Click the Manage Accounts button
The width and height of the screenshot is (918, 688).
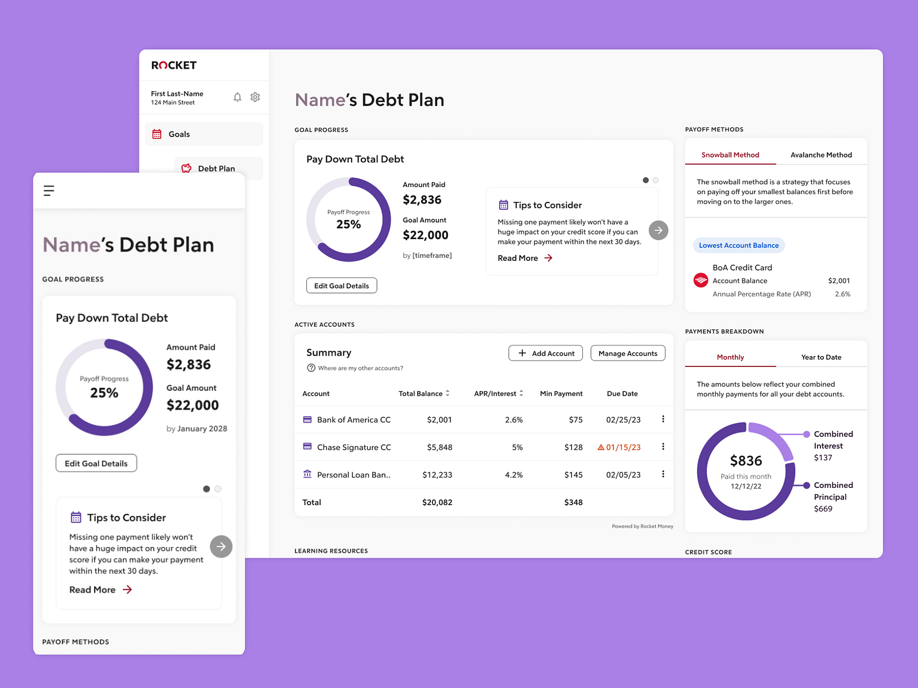(x=628, y=353)
